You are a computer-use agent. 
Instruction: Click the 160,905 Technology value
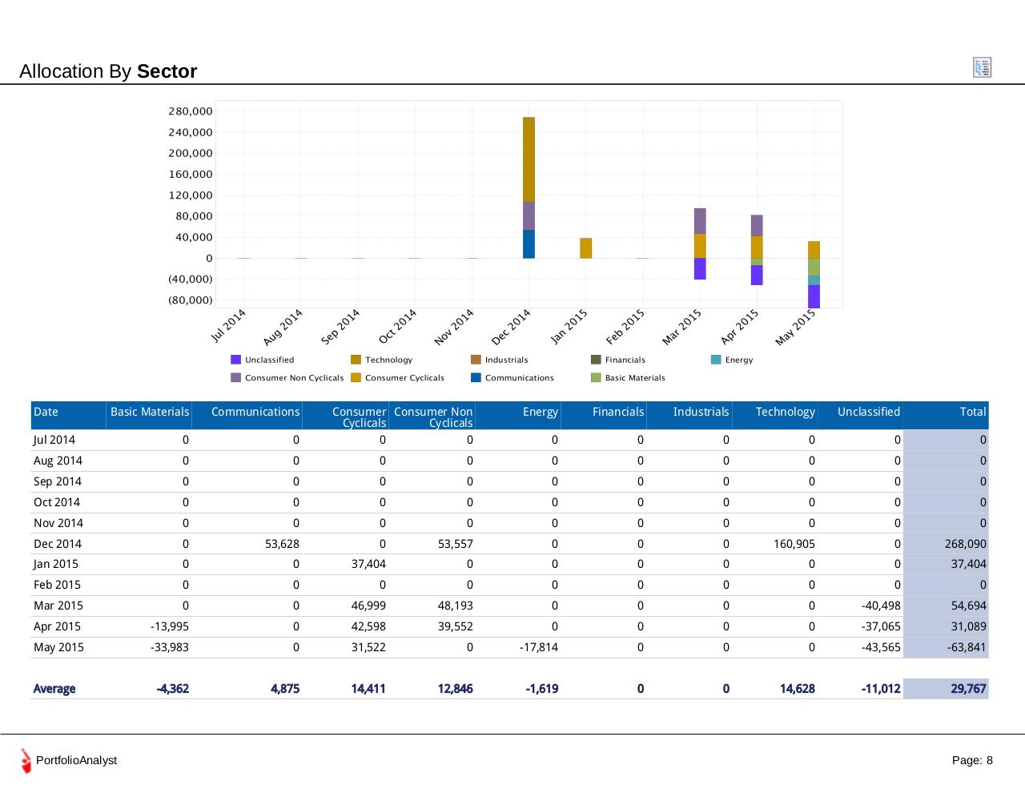pos(794,544)
